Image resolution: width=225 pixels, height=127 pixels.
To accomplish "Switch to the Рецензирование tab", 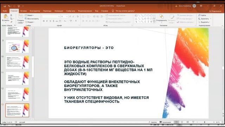I will [x=85, y=11].
